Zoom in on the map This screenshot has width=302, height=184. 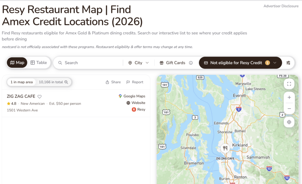[x=289, y=97]
